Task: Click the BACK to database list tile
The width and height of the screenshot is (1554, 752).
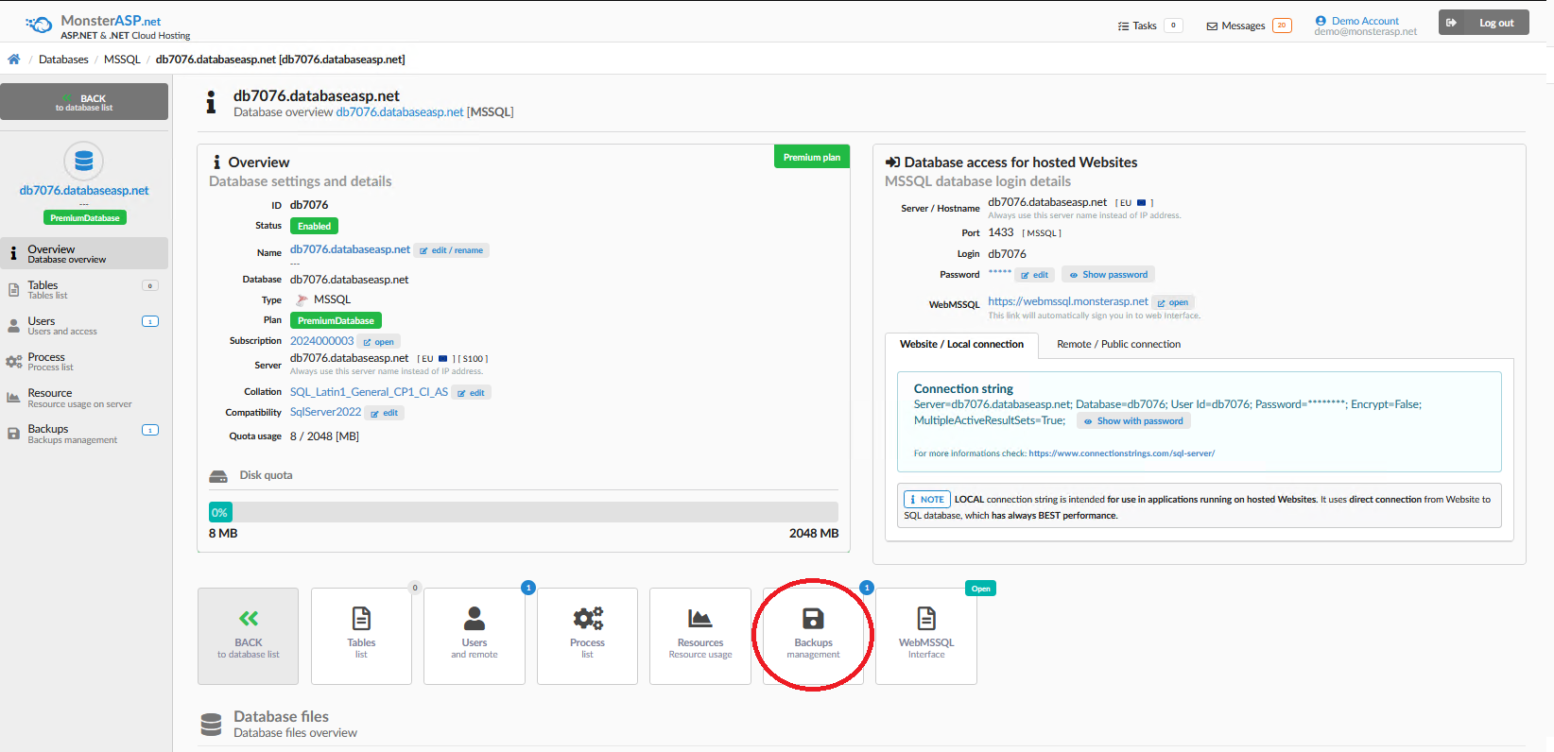Action: click(x=249, y=636)
